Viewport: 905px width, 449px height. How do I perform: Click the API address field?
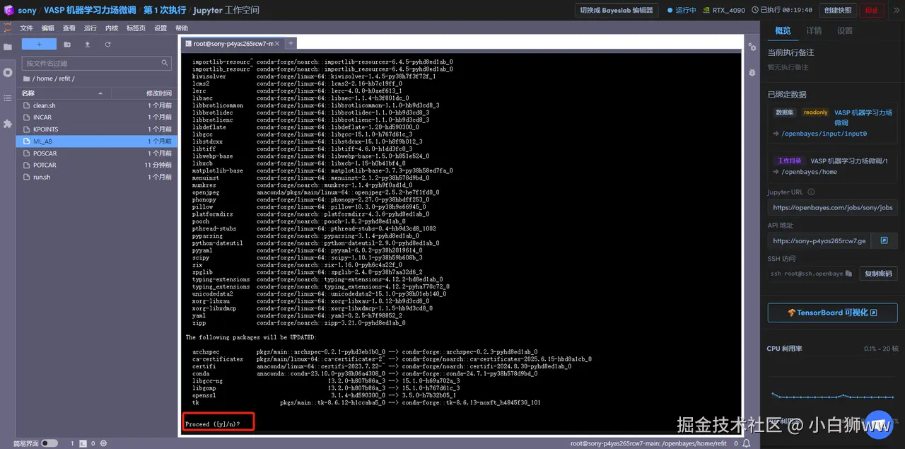(x=819, y=240)
